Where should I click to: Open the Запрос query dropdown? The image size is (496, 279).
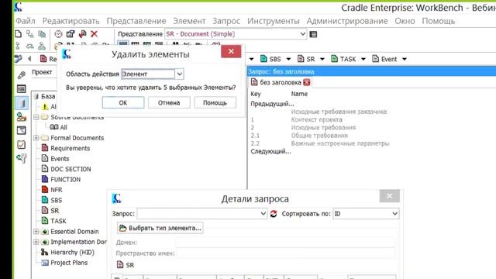tap(263, 214)
